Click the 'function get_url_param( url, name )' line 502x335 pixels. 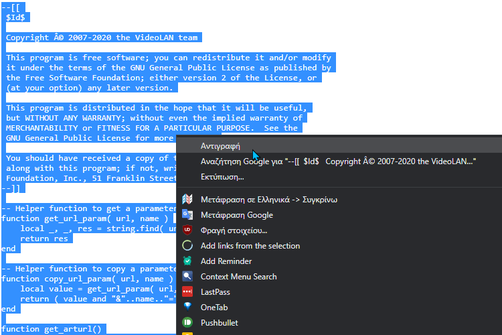click(x=85, y=218)
